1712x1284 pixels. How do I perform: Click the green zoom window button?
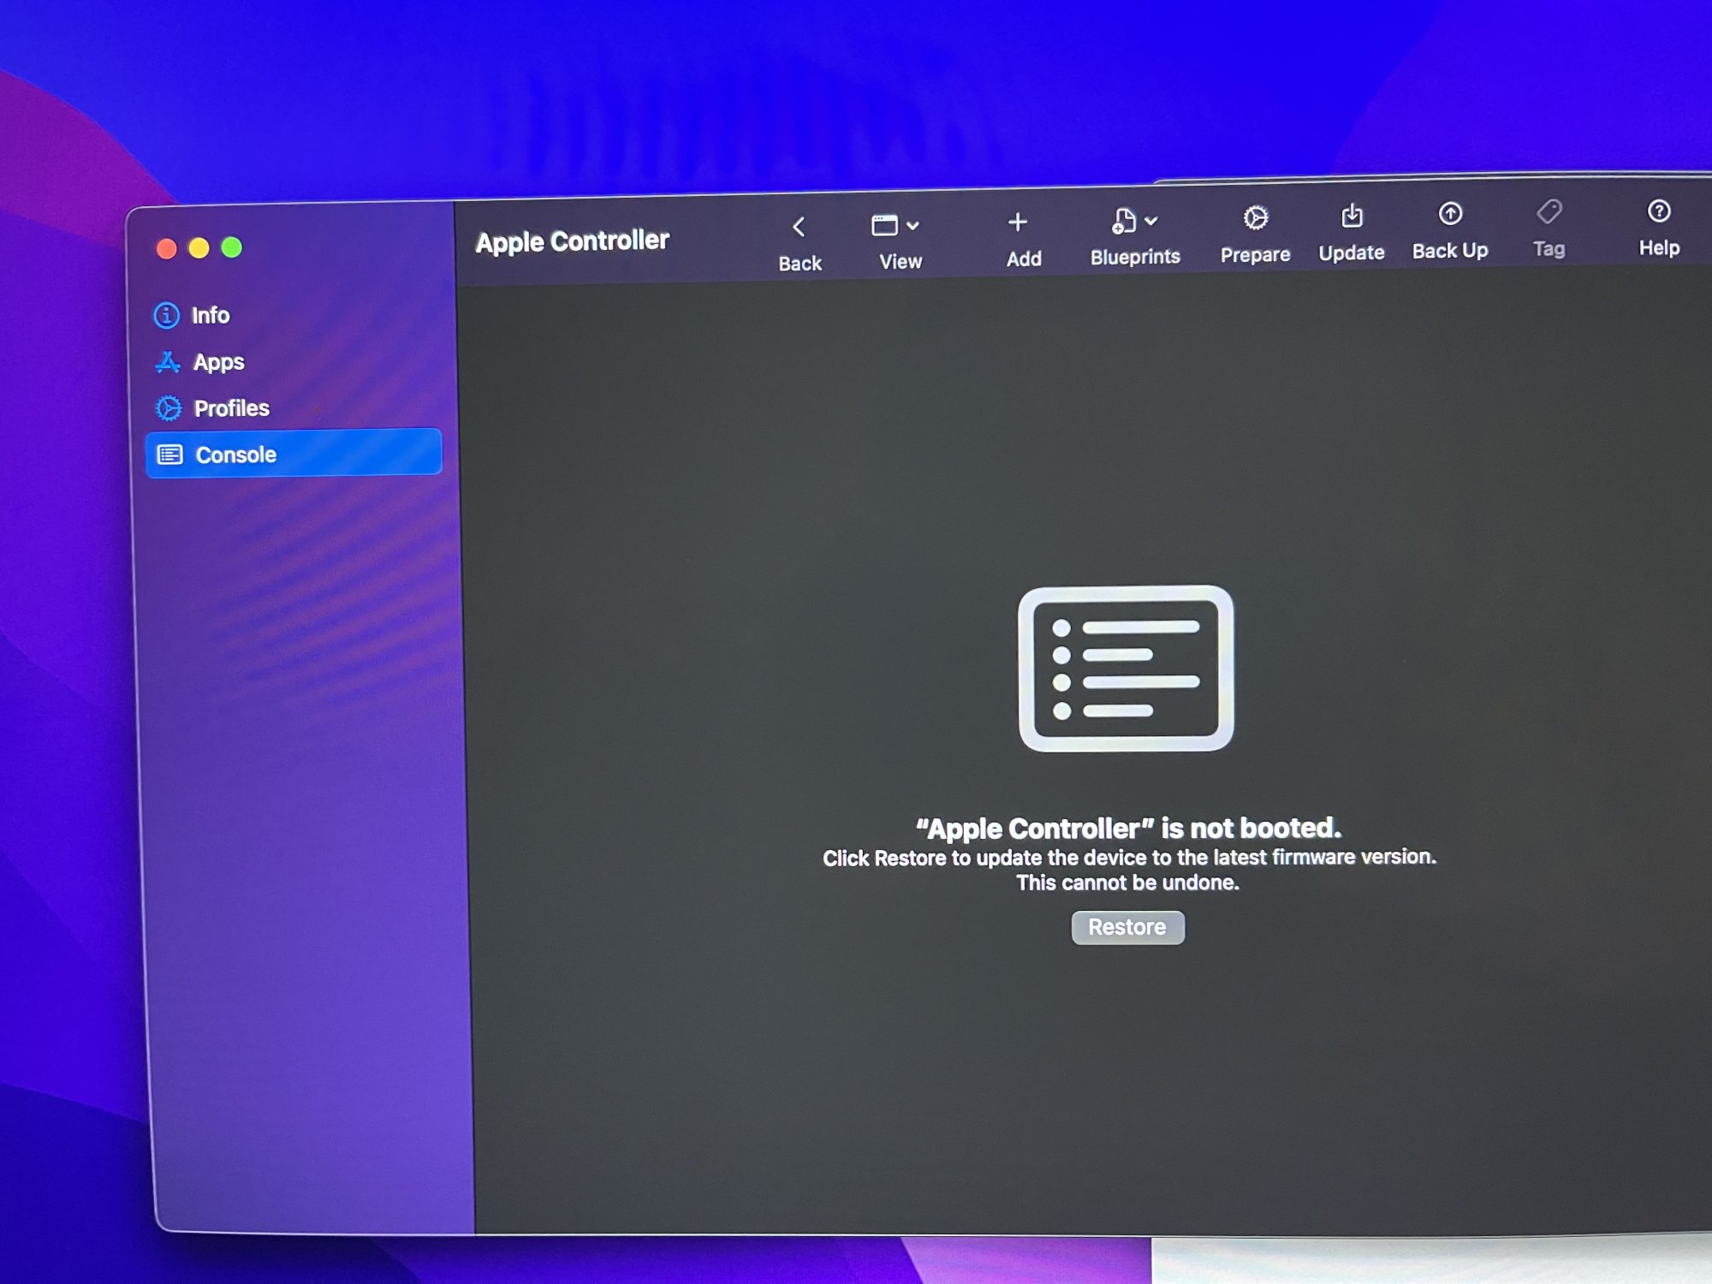click(x=231, y=247)
